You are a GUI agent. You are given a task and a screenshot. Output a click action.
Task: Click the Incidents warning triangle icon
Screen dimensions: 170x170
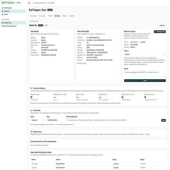(32, 110)
